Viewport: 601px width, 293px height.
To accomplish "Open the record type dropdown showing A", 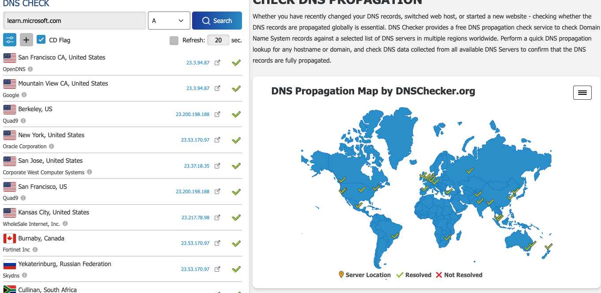I will tap(169, 20).
